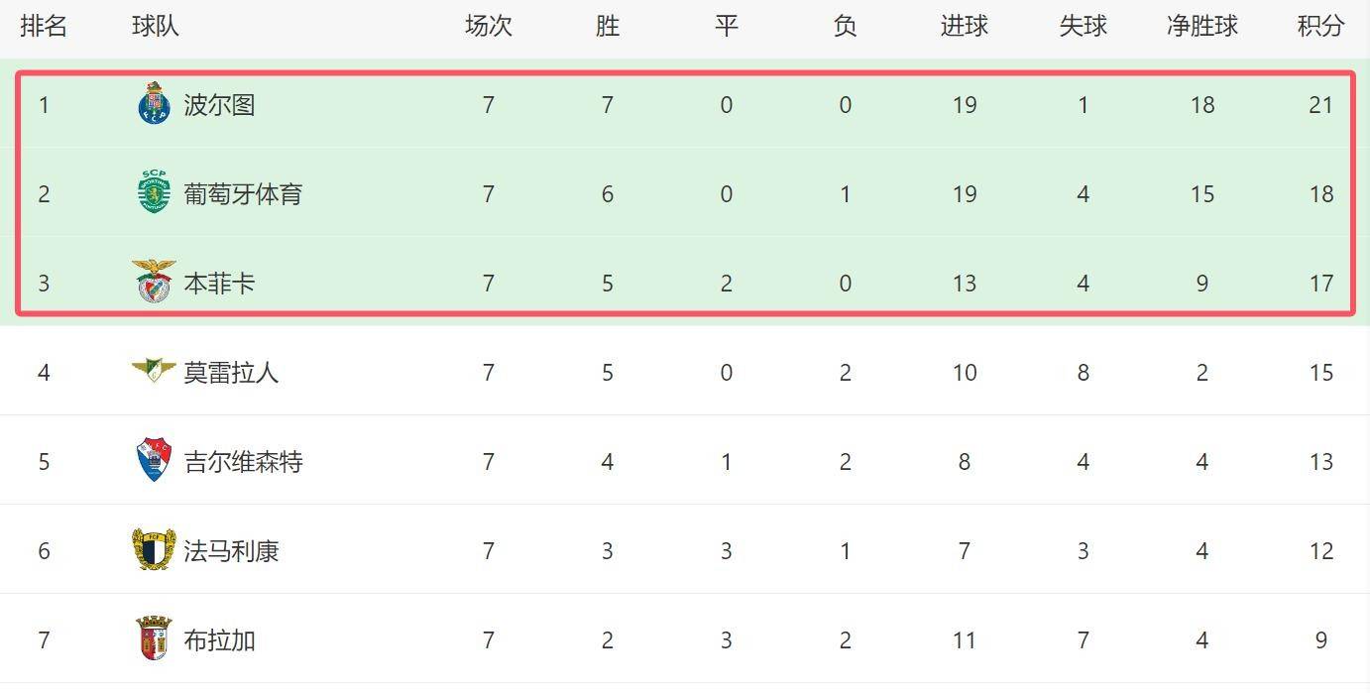Click the 进球 column header
The image size is (1370, 693).
[x=964, y=27]
